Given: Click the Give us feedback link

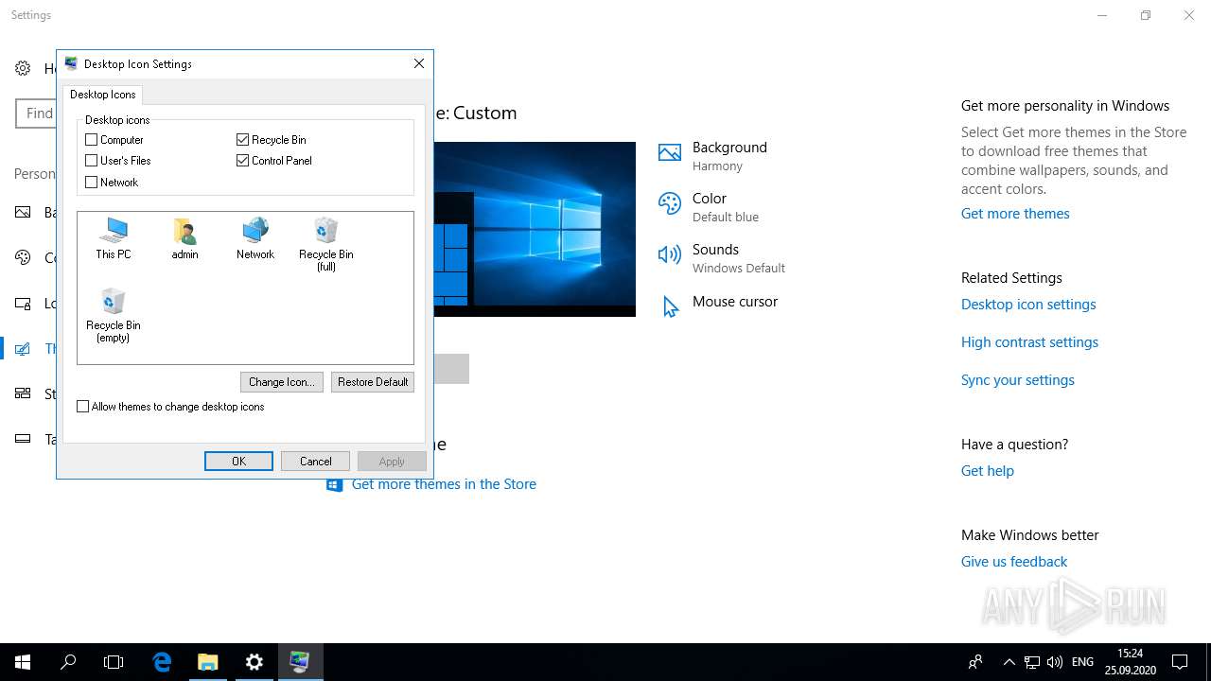Looking at the screenshot, I should tap(1014, 562).
